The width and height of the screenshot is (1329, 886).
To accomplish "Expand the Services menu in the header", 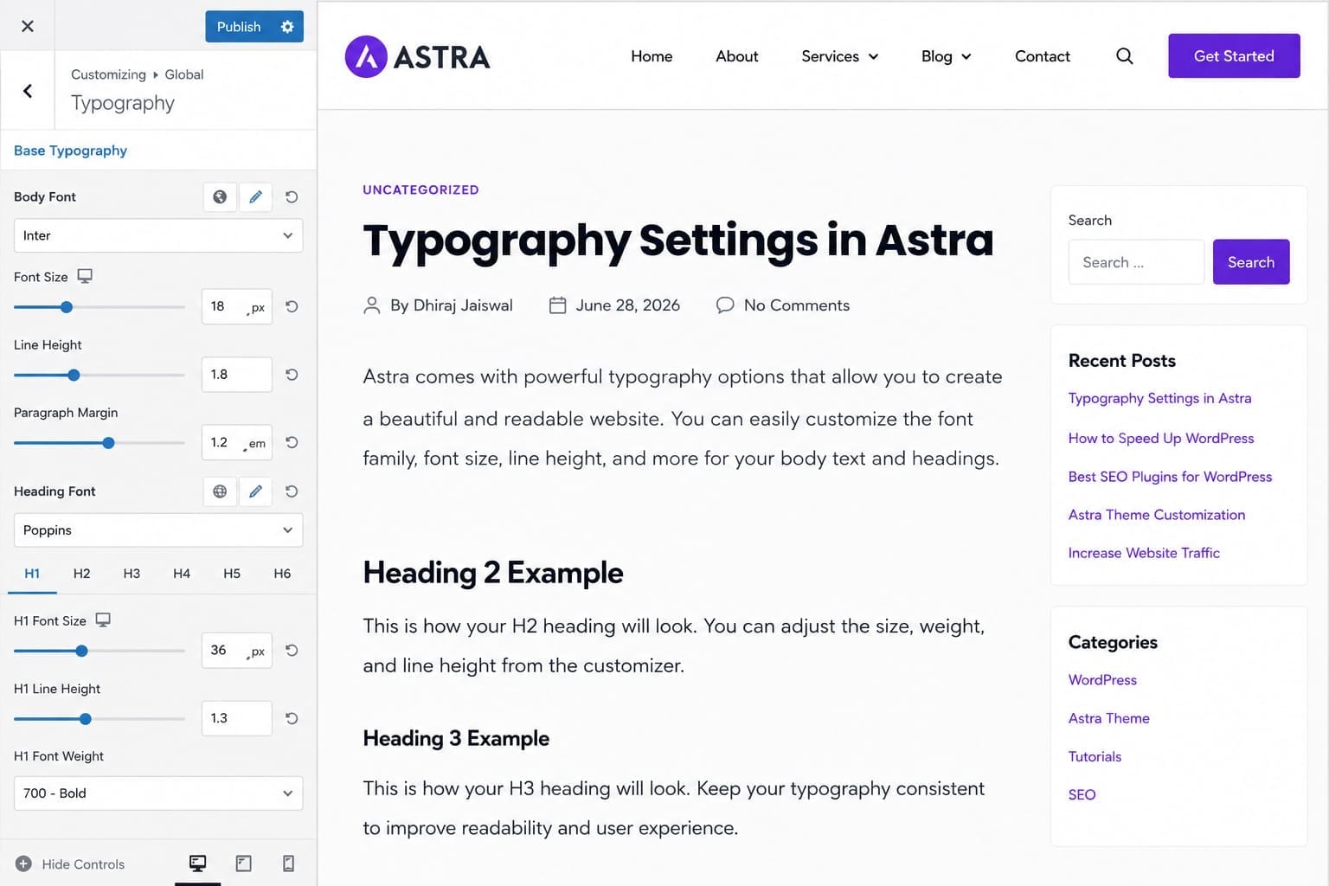I will pyautogui.click(x=839, y=56).
